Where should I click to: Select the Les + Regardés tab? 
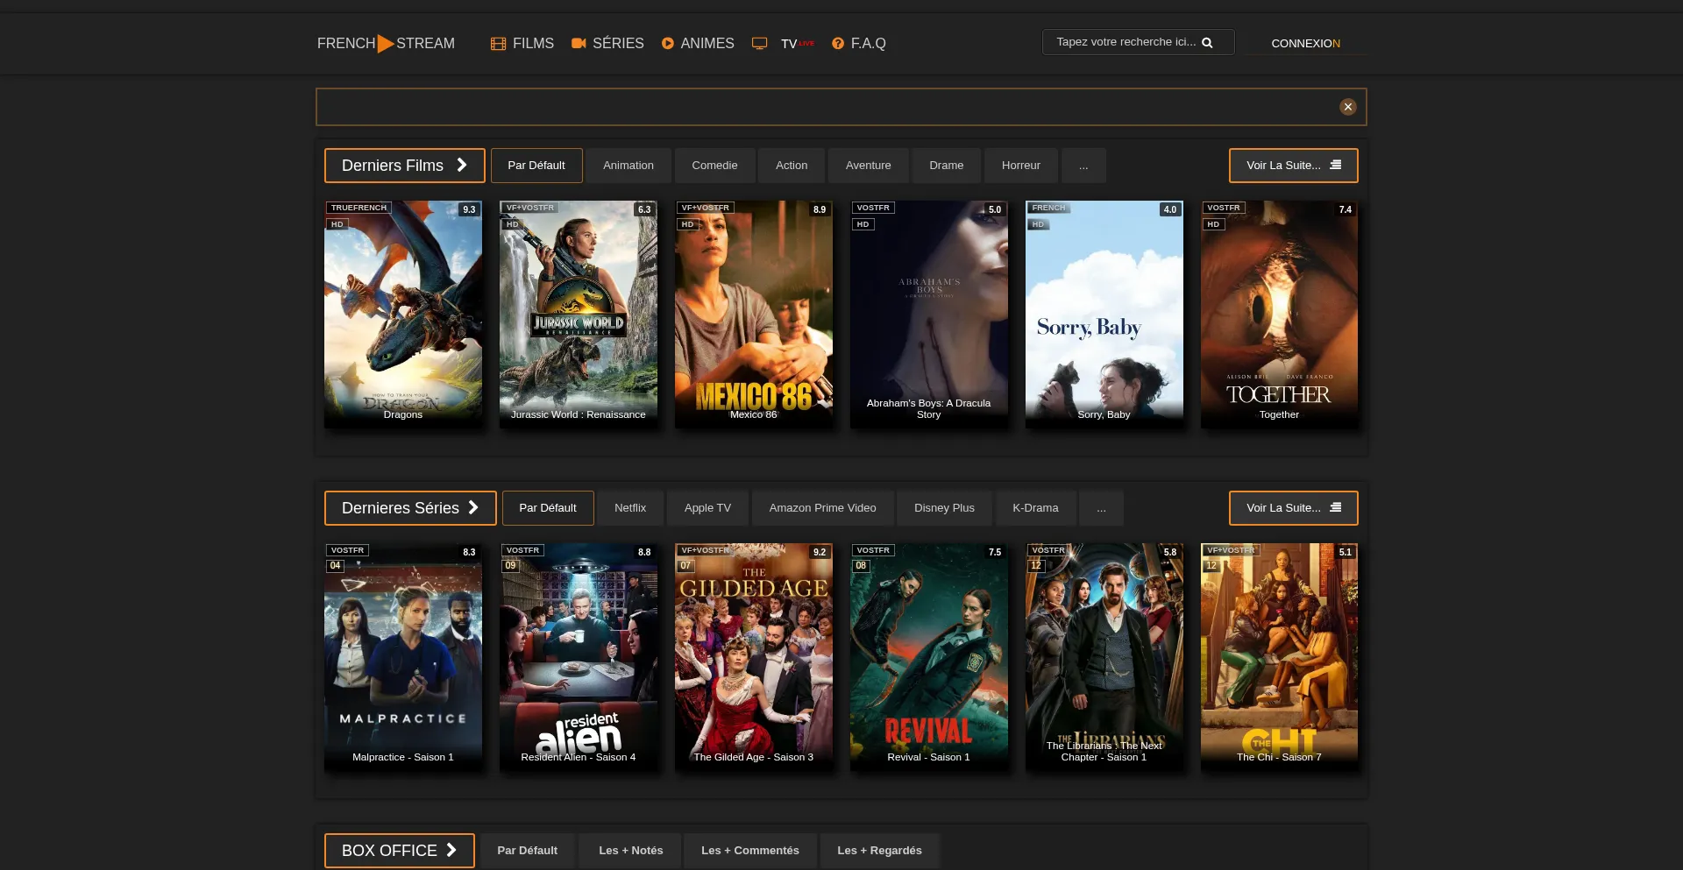(879, 851)
